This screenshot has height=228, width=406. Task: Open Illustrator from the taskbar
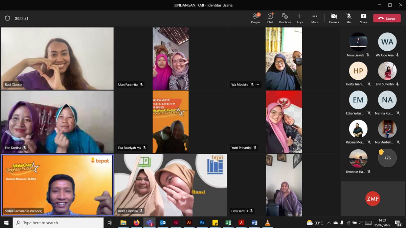click(189, 223)
